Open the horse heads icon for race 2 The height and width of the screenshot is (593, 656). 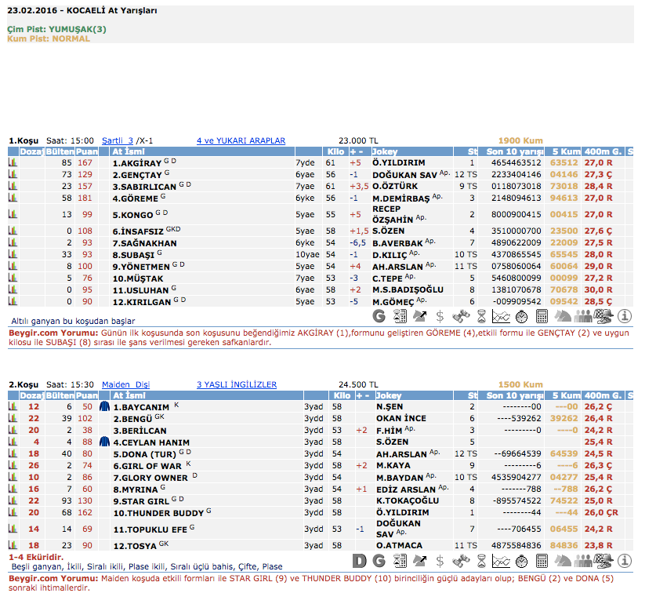coord(563,561)
